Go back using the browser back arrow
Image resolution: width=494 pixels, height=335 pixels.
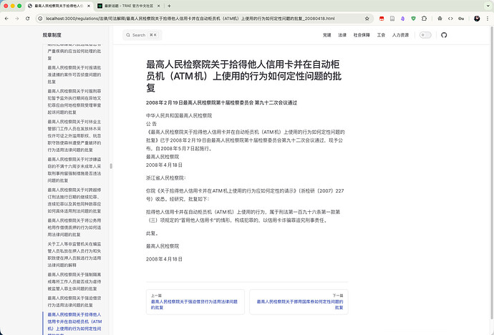tap(7, 17)
